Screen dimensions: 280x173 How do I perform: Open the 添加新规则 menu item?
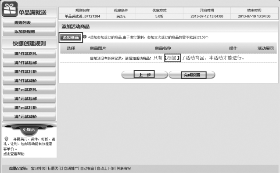(x=29, y=32)
